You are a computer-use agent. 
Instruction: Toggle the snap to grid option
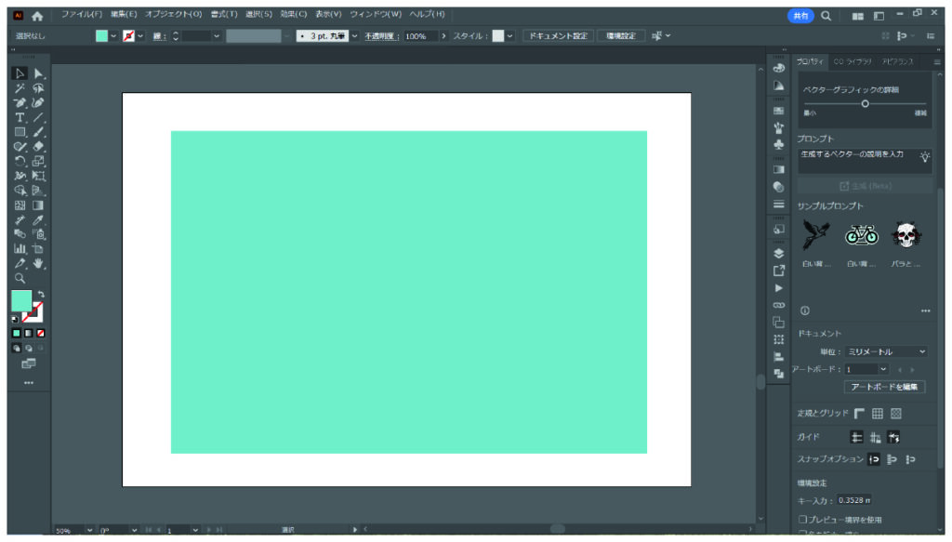pyautogui.click(x=911, y=460)
